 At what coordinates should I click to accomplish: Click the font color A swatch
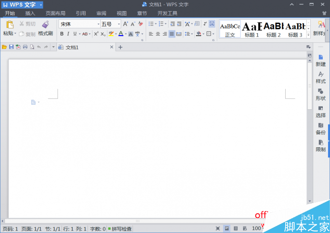tap(120, 34)
